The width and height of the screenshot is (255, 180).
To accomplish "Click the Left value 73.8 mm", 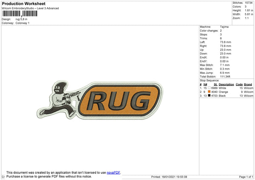I will [226, 42].
